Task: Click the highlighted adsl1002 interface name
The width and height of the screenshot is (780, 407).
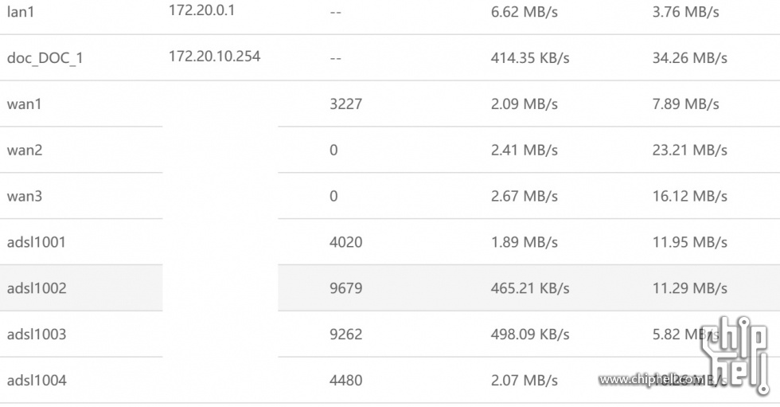Action: pos(37,288)
